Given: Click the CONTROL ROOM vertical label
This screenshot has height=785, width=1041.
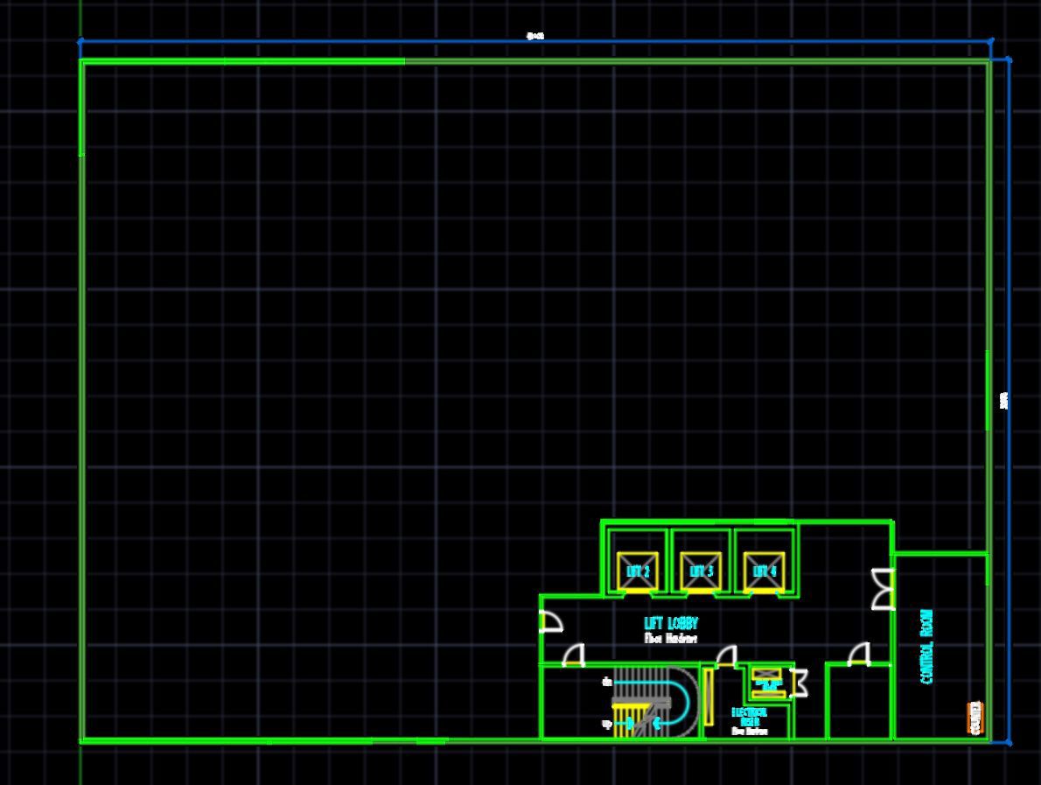Looking at the screenshot, I should click(x=926, y=646).
